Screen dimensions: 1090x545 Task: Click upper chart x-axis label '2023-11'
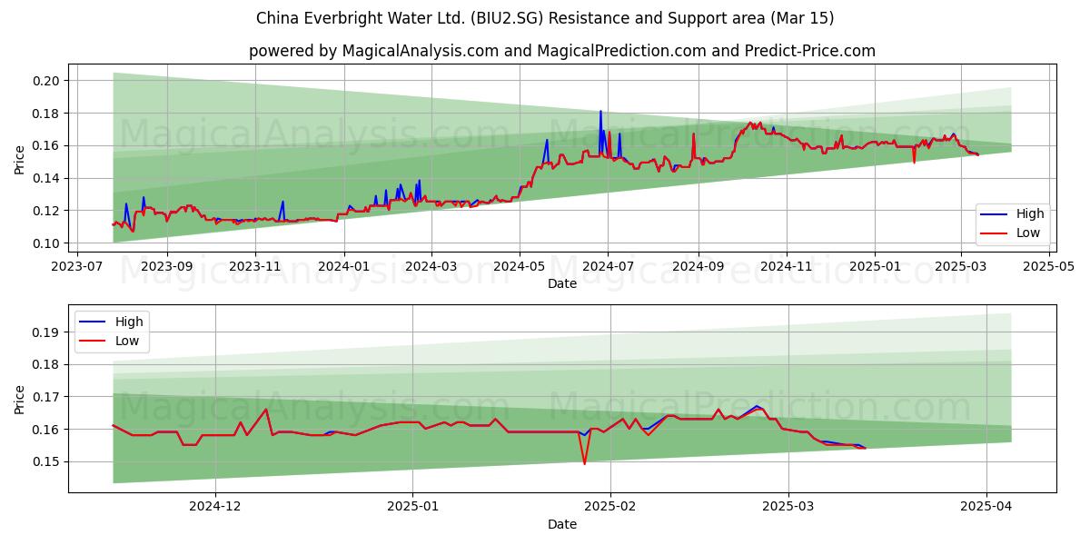tap(255, 268)
